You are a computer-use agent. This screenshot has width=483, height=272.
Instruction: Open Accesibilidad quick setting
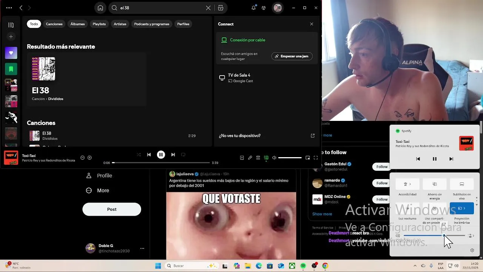pos(408,184)
